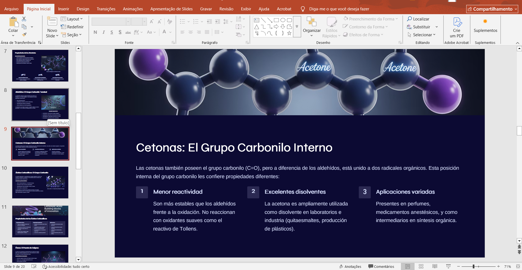Select the oval shape in gallery

click(283, 20)
